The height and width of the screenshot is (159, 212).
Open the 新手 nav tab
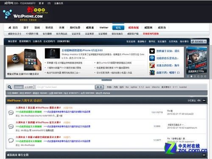[x=26, y=28]
